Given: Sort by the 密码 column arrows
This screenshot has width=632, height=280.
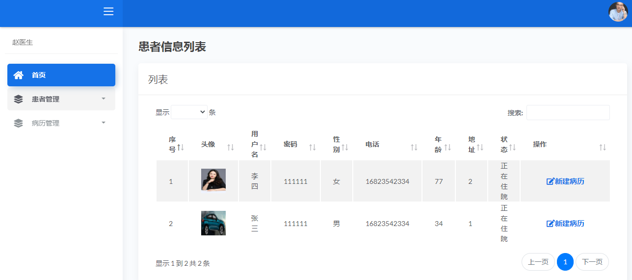Looking at the screenshot, I should coord(313,148).
